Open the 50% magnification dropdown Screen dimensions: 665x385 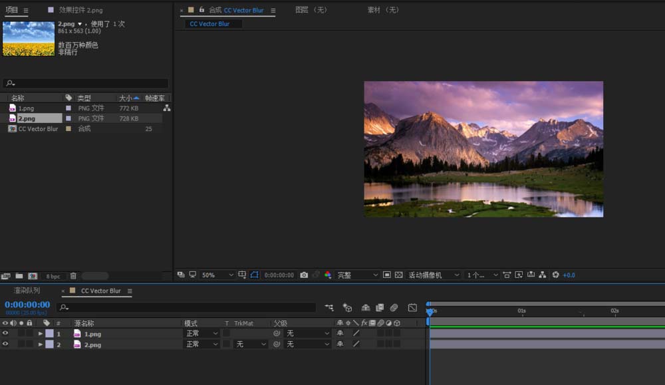tap(217, 275)
